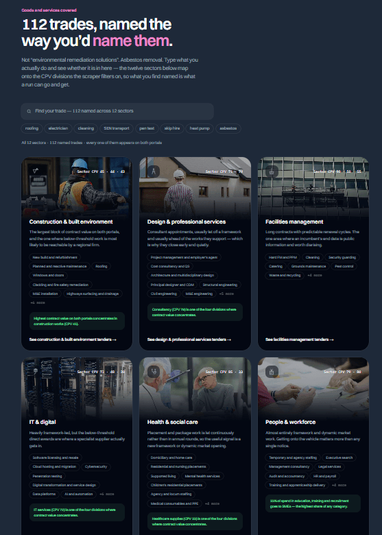Viewport: 382px width, 535px height.
Task: Click the 'Structural engineering' tag
Action: [x=220, y=285]
